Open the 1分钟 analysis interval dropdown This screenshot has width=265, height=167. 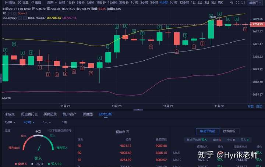click(10, 122)
